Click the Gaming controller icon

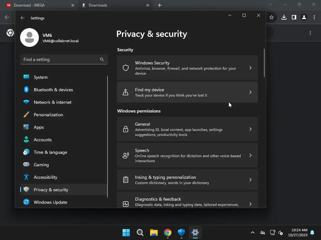tap(26, 164)
